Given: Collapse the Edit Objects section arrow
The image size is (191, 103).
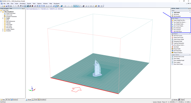Looking at the screenshot, I should click(x=190, y=34).
